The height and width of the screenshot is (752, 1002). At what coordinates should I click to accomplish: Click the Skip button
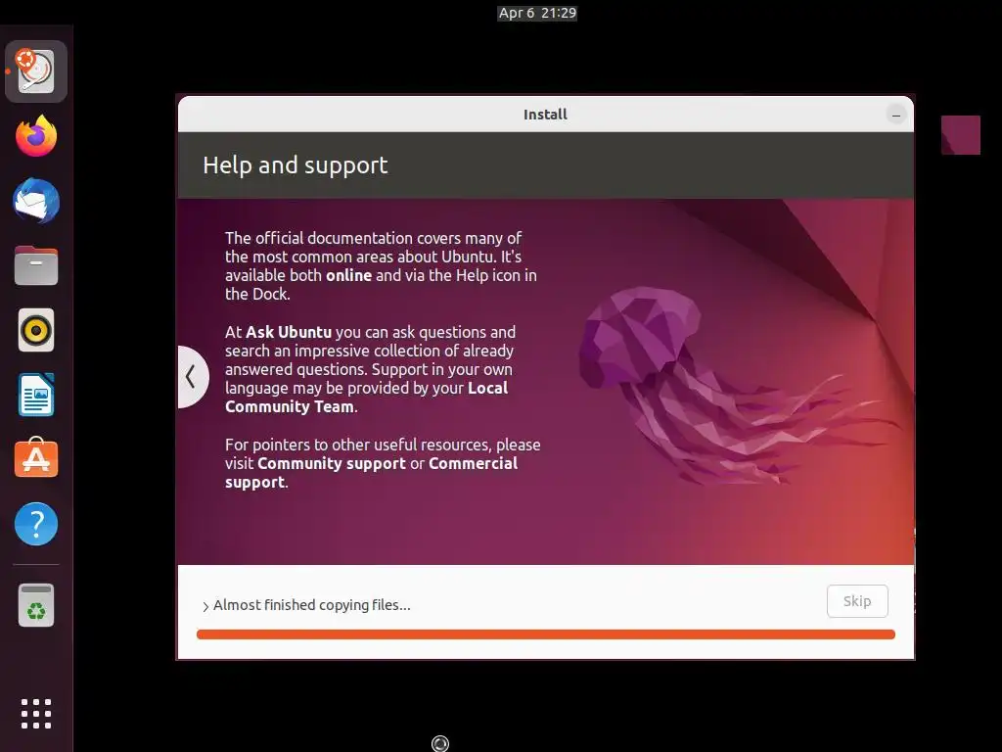pyautogui.click(x=857, y=601)
